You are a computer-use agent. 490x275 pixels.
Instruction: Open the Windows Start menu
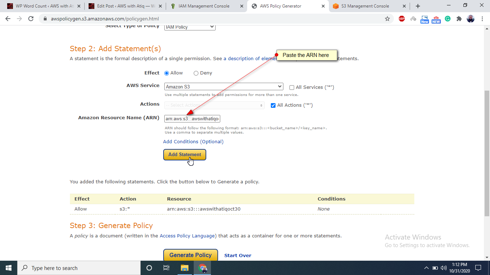pos(8,267)
